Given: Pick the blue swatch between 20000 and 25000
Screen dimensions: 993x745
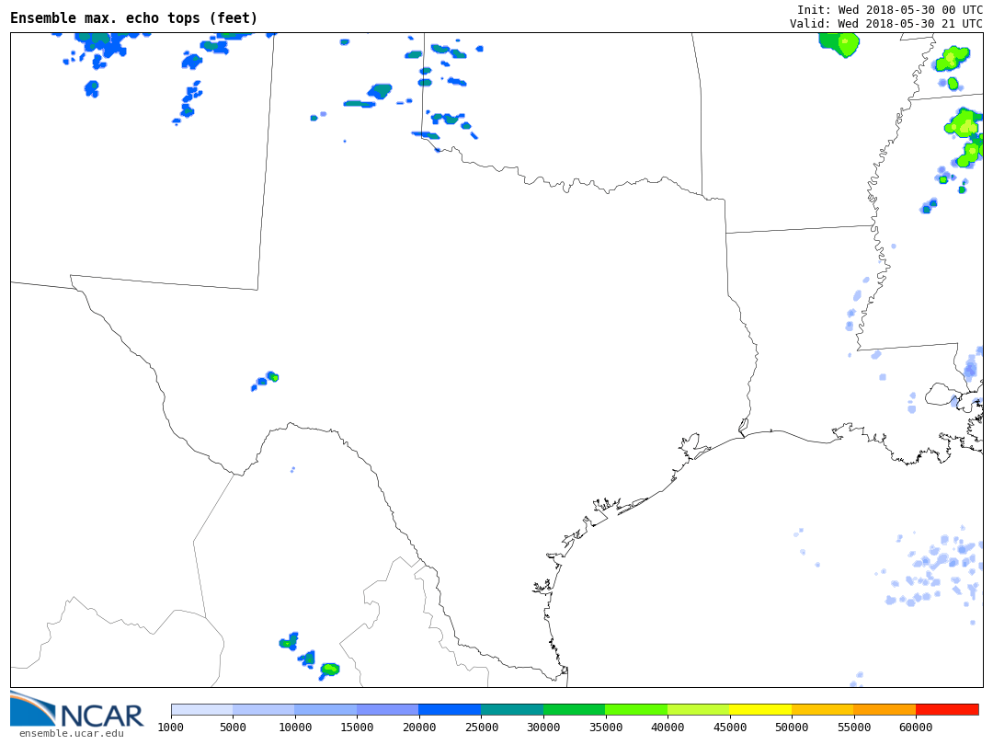Looking at the screenshot, I should (450, 709).
